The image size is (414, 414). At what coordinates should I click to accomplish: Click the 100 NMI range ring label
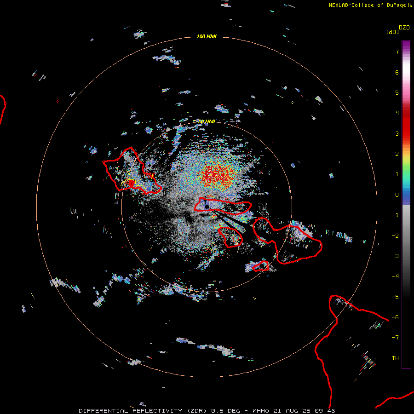[207, 36]
